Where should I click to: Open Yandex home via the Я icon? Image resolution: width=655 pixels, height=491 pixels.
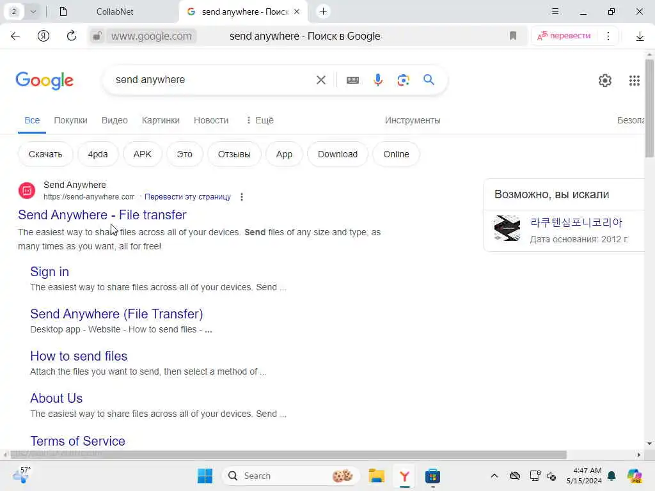(x=43, y=36)
